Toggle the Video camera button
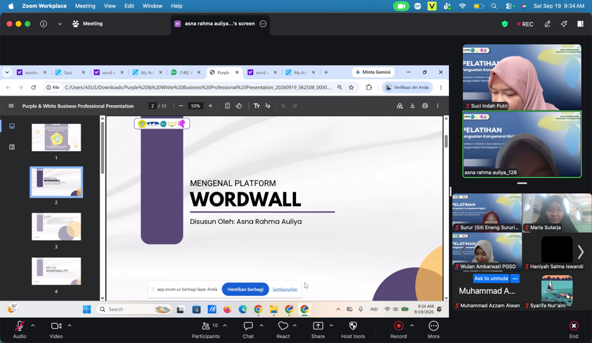 (56, 326)
